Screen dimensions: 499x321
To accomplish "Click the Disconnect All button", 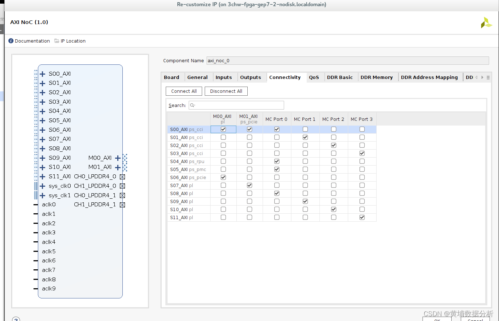I will pyautogui.click(x=226, y=91).
